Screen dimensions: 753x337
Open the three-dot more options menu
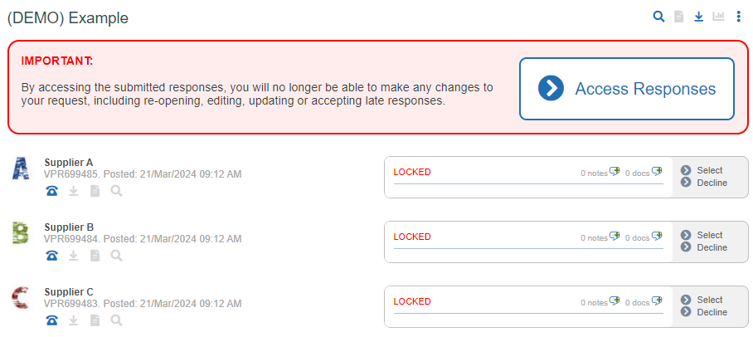[739, 17]
